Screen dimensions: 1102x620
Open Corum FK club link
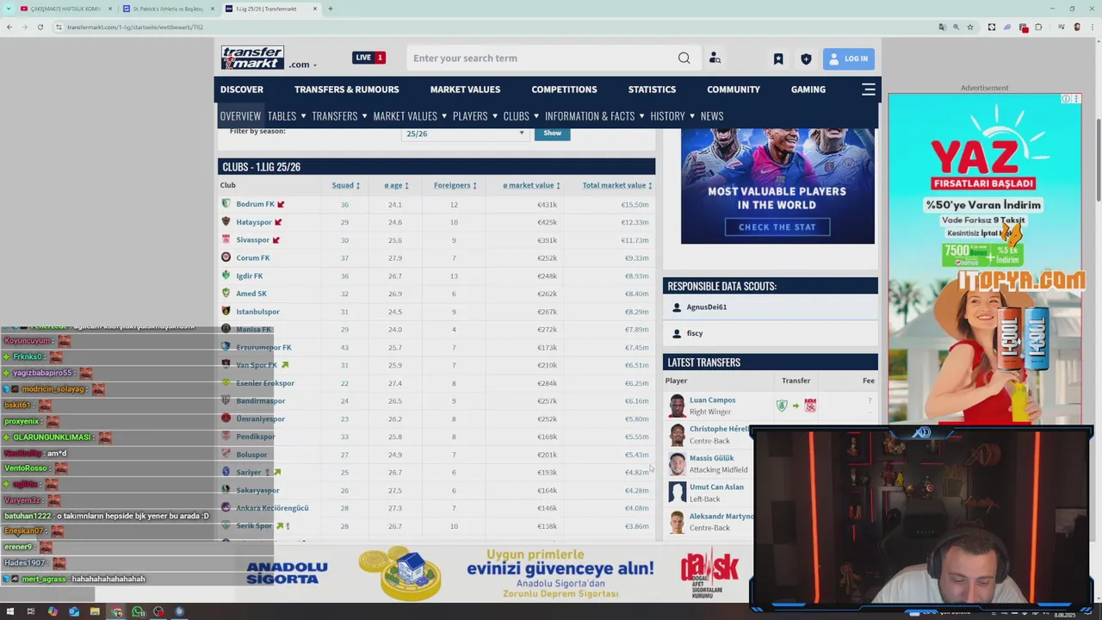(x=253, y=258)
